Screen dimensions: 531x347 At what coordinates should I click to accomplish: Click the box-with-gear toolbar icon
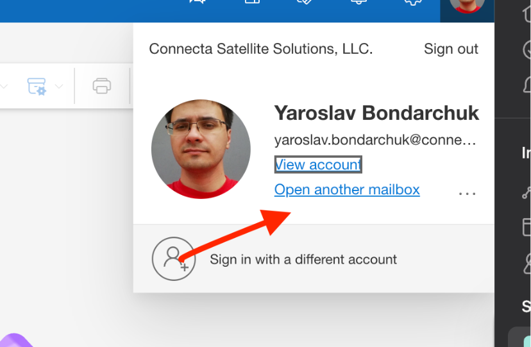(x=36, y=85)
